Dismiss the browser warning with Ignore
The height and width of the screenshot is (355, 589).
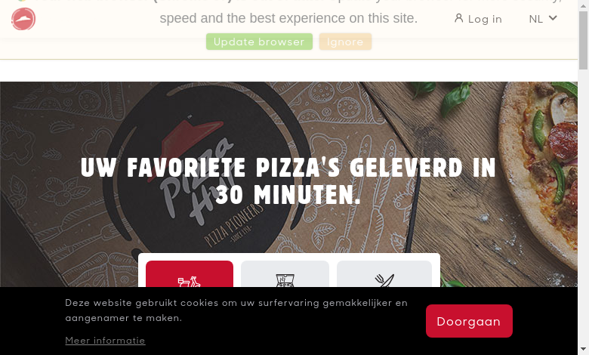345,42
